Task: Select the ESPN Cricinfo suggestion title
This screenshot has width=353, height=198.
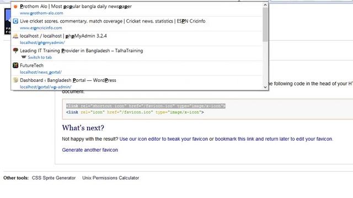Action: 113,21
